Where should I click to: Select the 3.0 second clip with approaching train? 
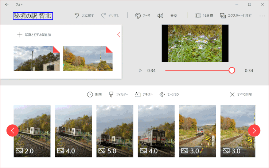coord(198,131)
